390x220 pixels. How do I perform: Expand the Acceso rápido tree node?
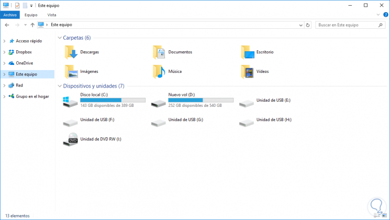[4, 41]
